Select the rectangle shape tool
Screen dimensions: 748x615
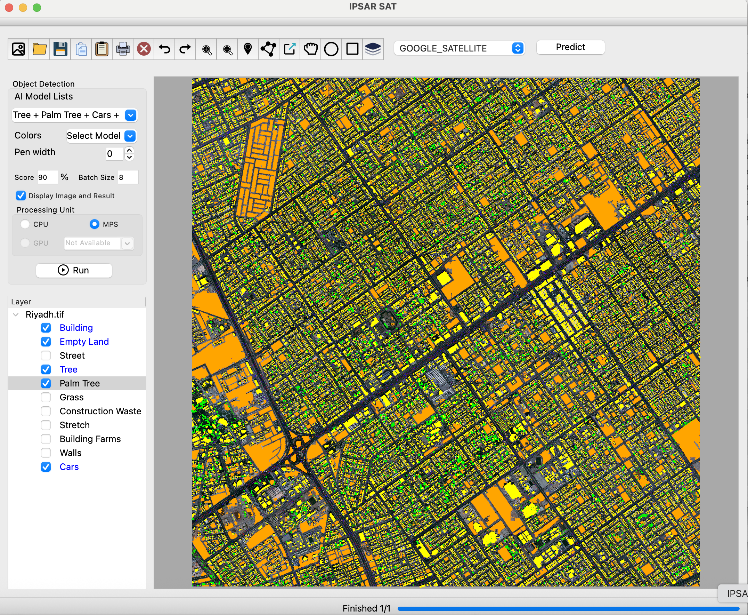coord(352,49)
